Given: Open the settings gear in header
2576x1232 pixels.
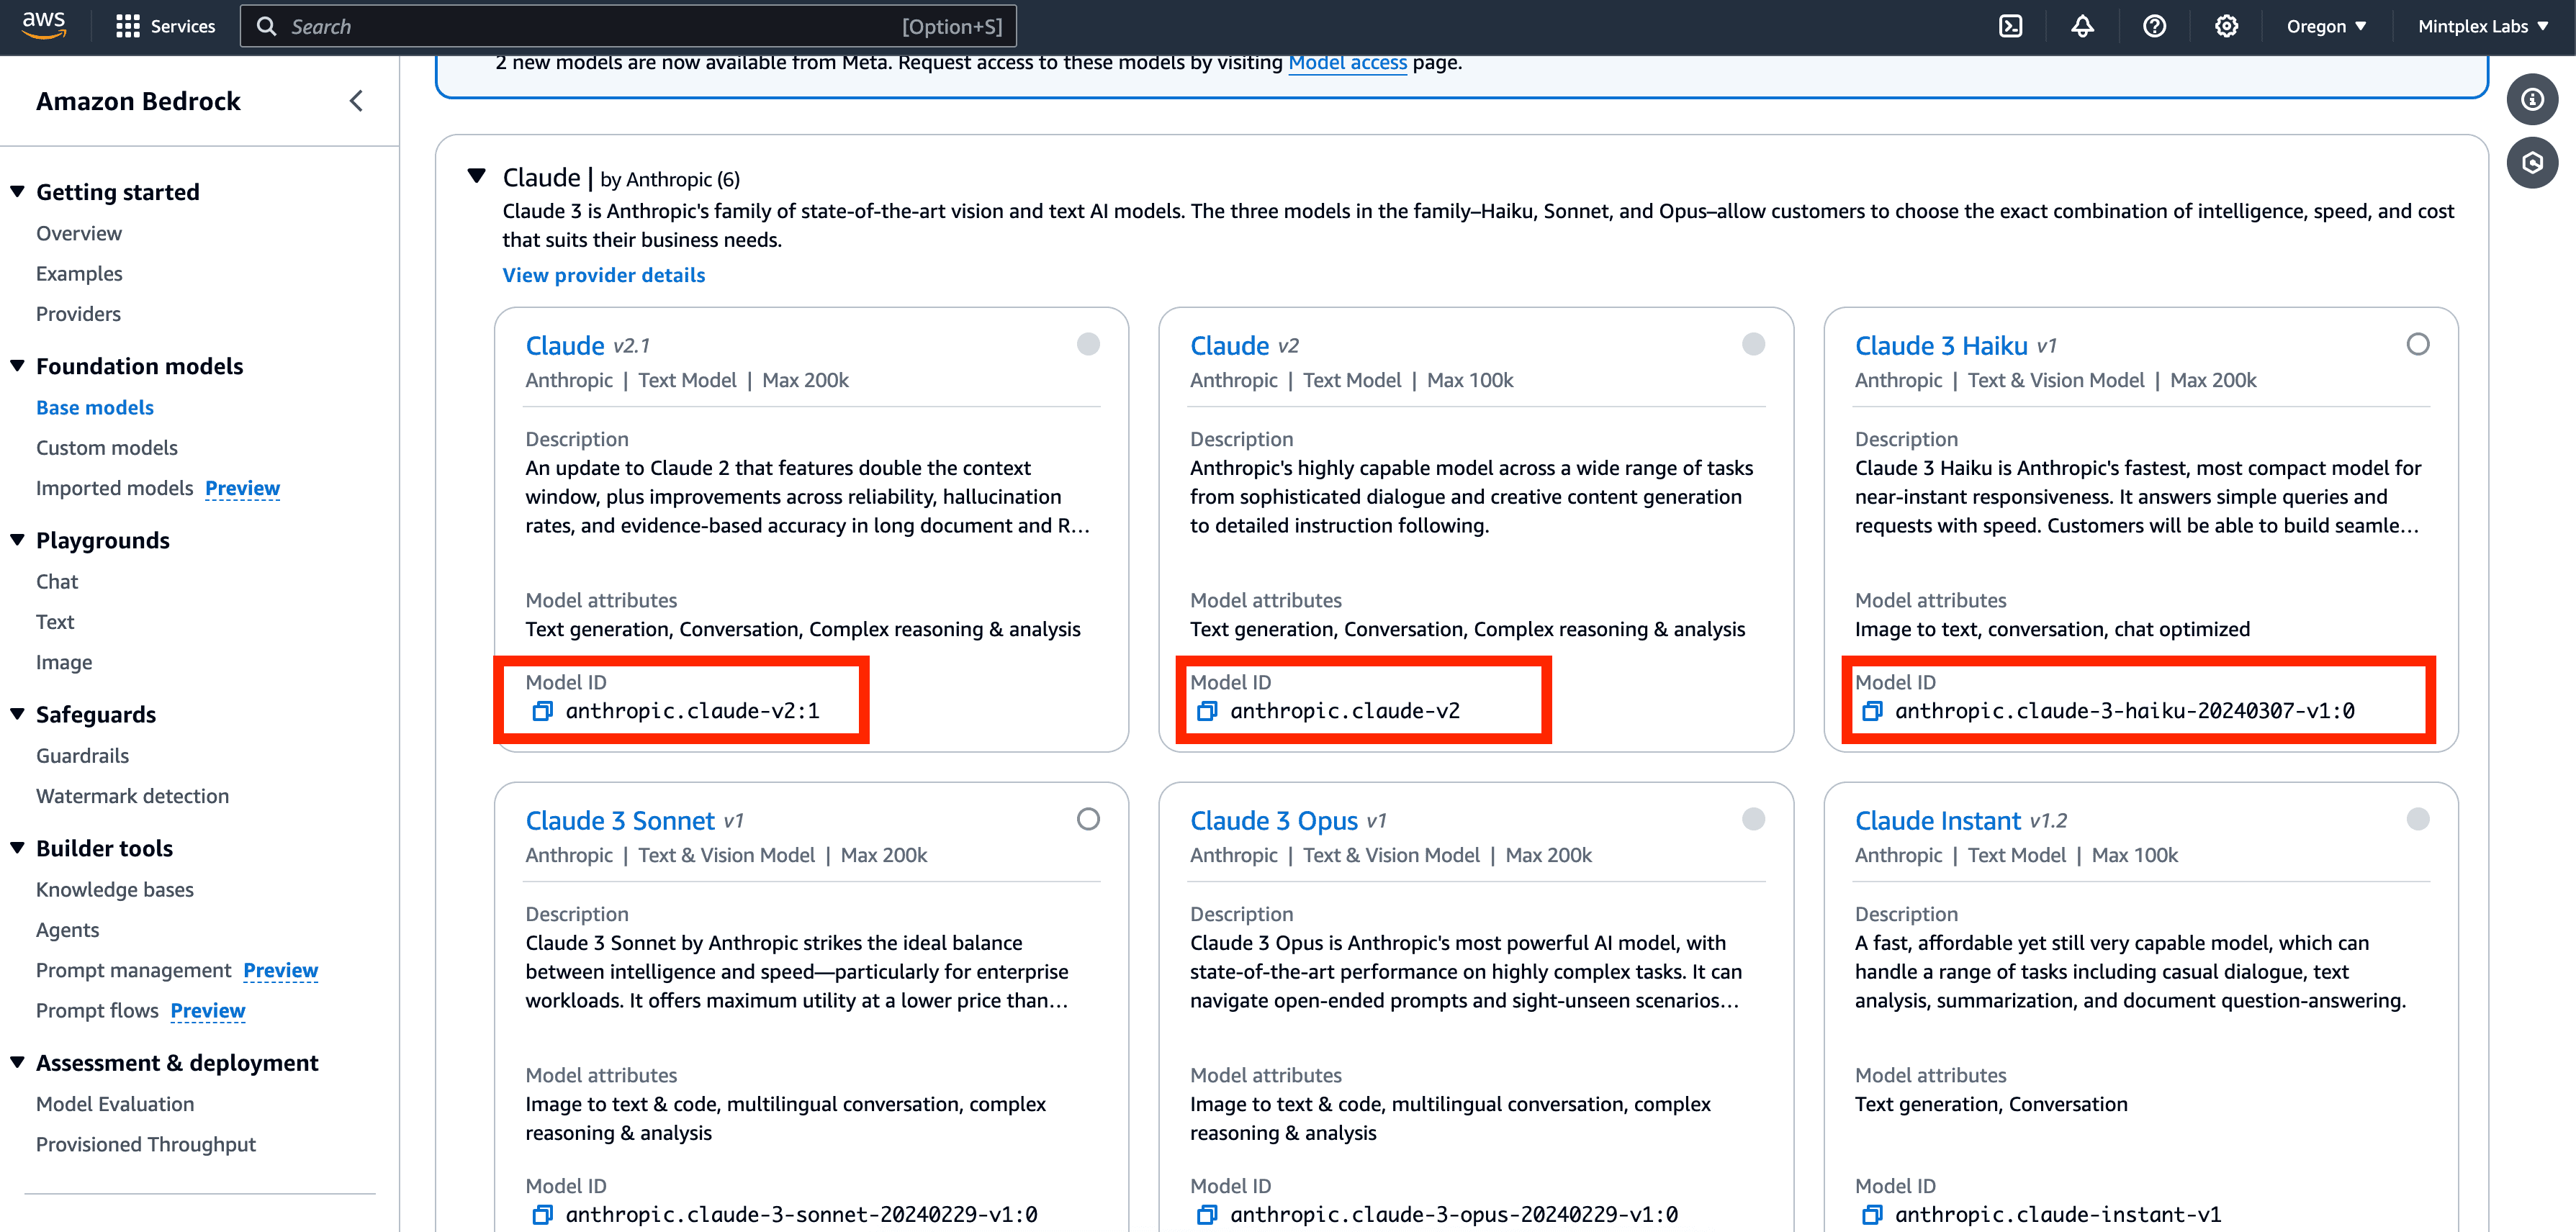Looking at the screenshot, I should 2226,27.
